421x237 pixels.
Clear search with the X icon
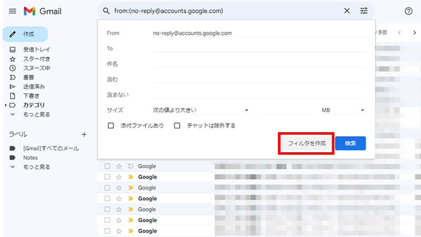point(346,11)
